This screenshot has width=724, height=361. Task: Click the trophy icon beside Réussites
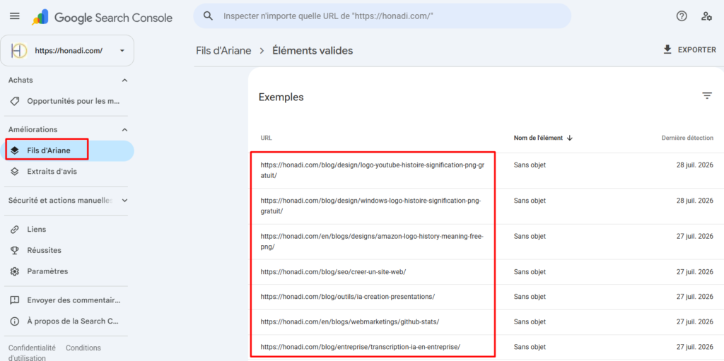15,251
